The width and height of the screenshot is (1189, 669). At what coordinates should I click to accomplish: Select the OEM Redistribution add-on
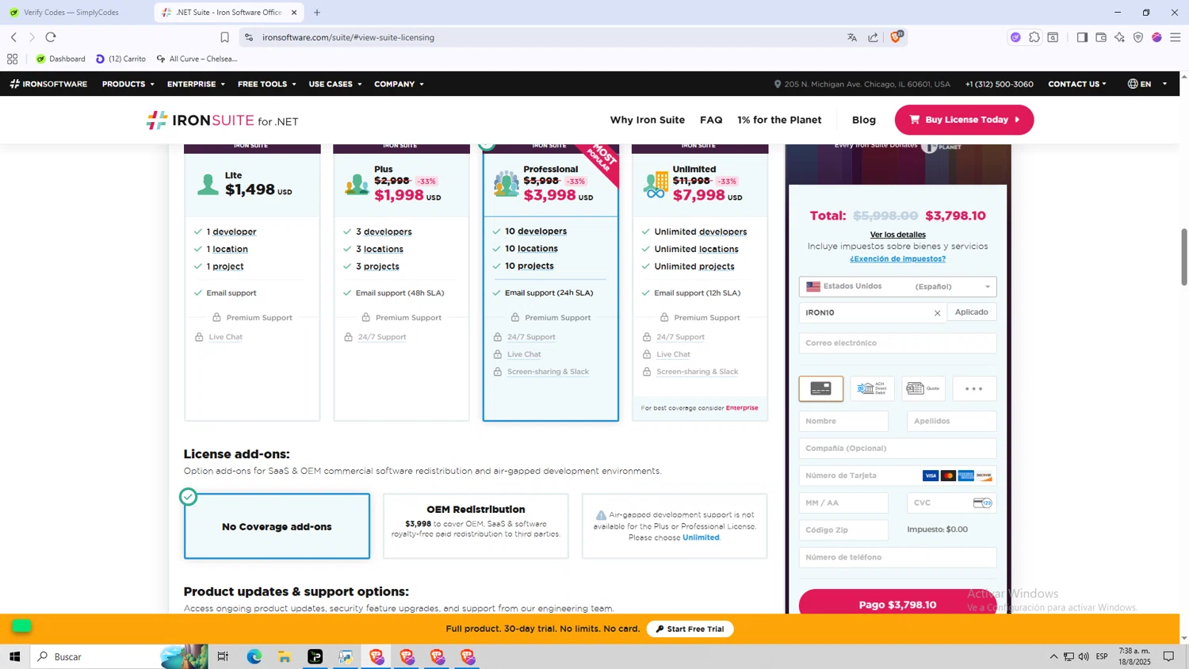coord(476,526)
